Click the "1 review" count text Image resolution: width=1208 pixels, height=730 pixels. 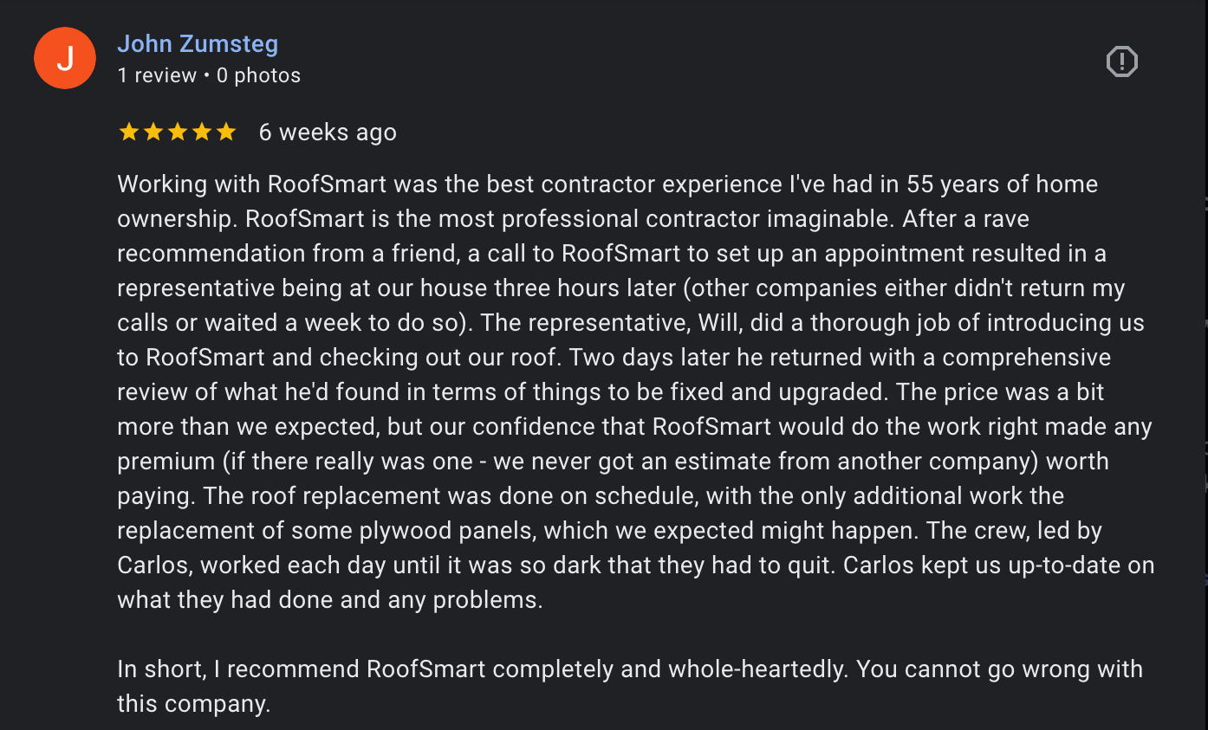(x=157, y=75)
